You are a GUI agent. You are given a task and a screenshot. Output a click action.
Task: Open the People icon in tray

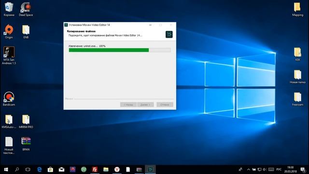[240, 170]
